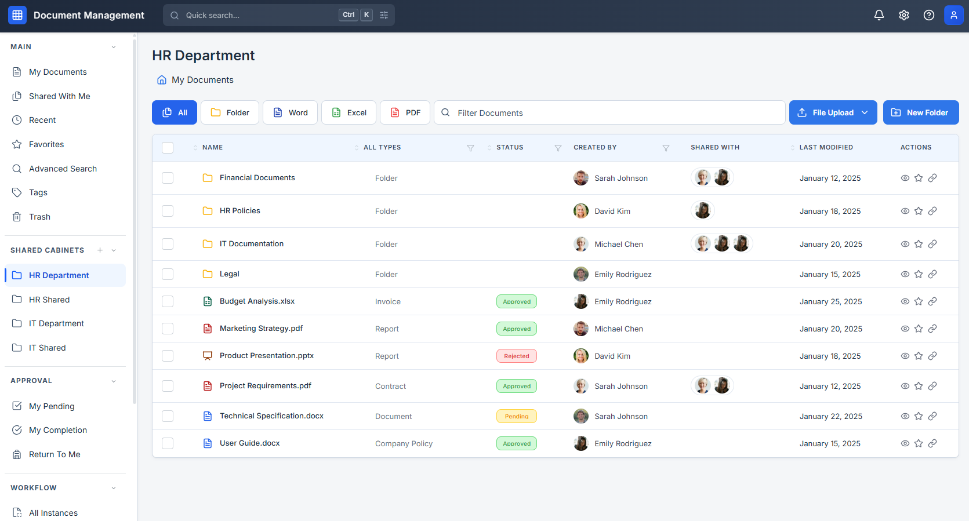Open My Pending approvals
Screen dimensions: 969x521
point(65,406)
